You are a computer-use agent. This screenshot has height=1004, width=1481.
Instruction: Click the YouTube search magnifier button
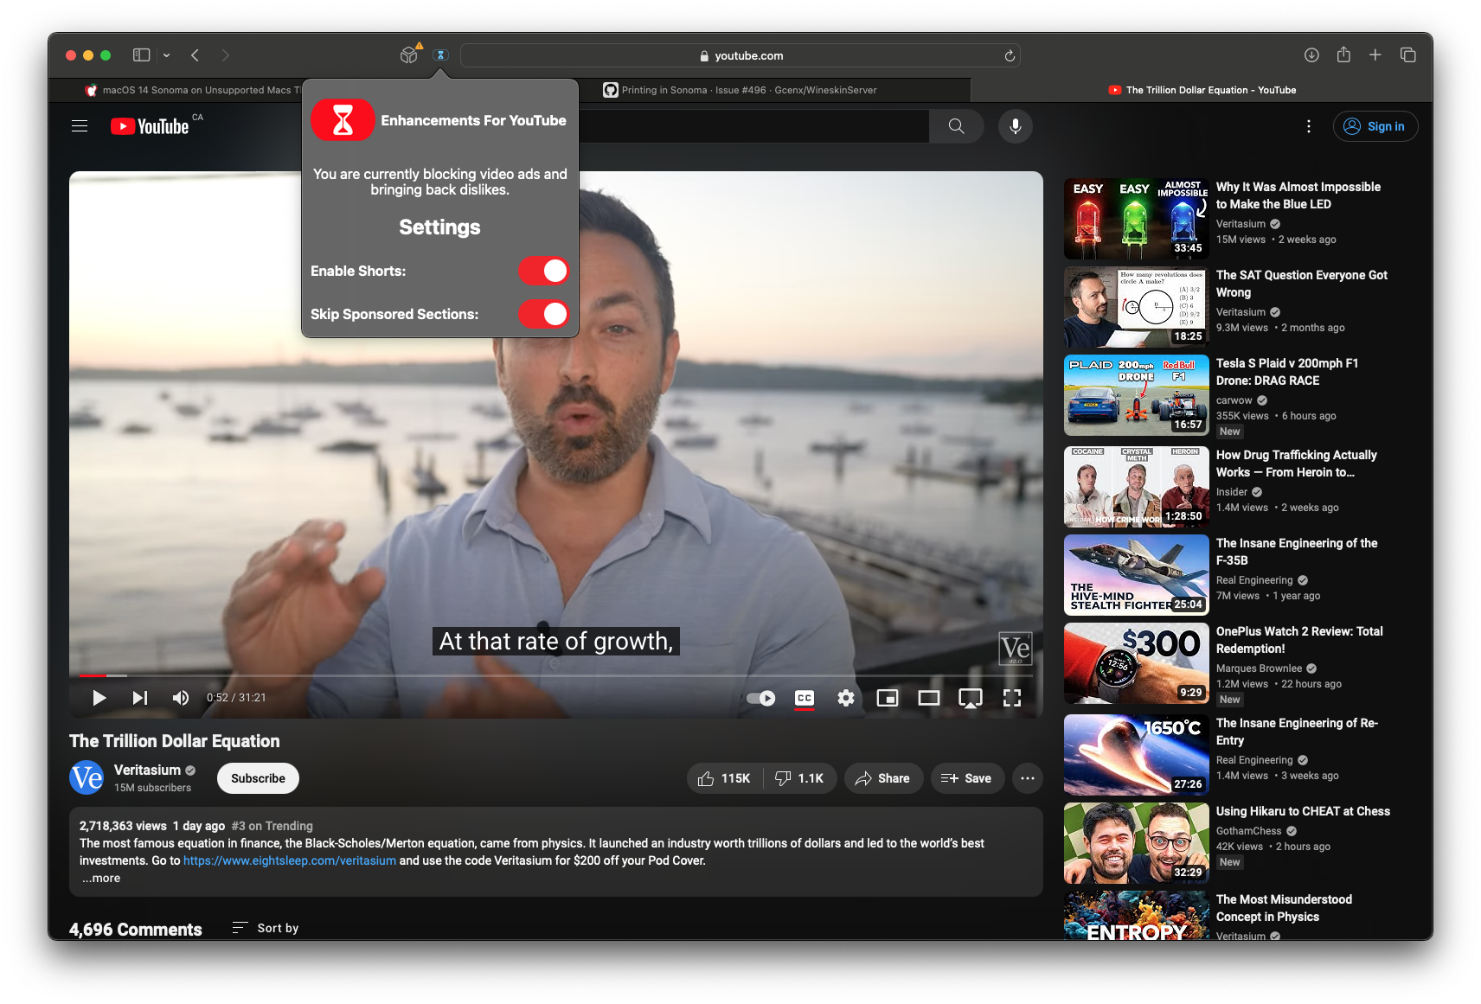(956, 126)
